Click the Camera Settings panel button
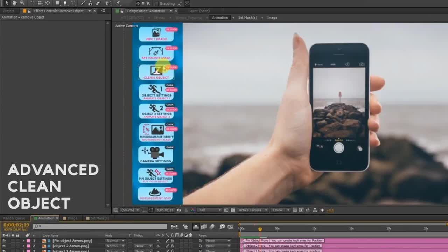 (156, 155)
